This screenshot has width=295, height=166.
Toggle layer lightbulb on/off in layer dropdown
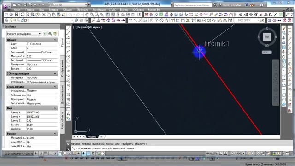click(x=11, y=20)
